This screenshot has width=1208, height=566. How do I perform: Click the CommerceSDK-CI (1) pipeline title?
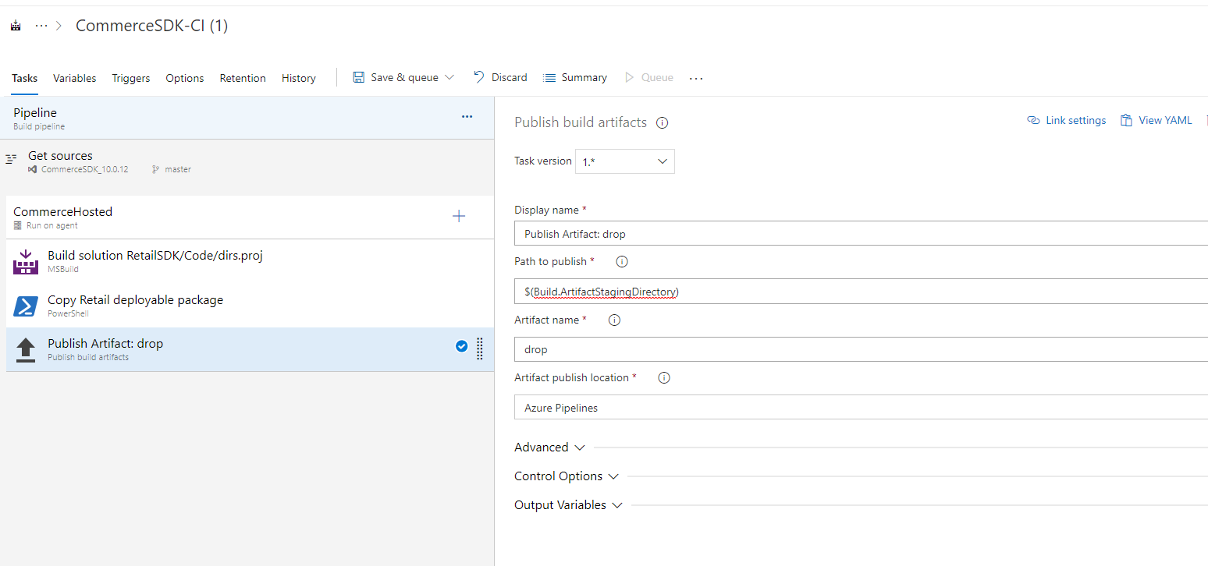point(151,26)
